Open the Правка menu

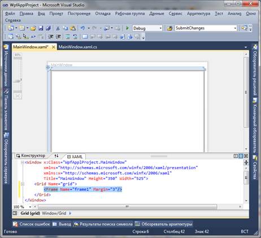[27, 14]
